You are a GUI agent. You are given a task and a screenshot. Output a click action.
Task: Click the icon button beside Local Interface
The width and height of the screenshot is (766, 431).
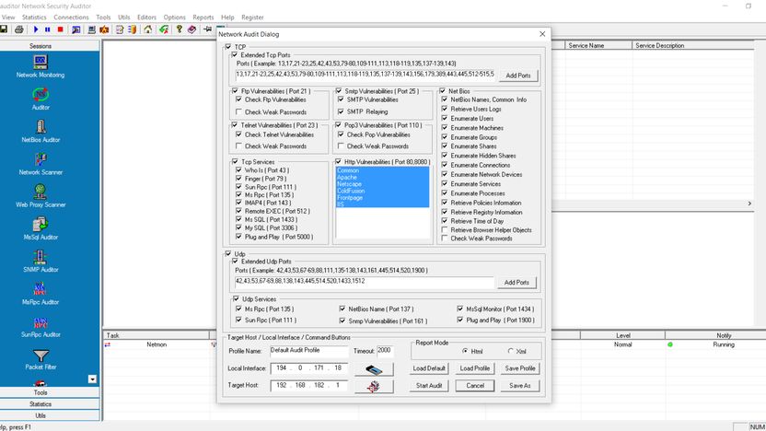click(x=374, y=369)
